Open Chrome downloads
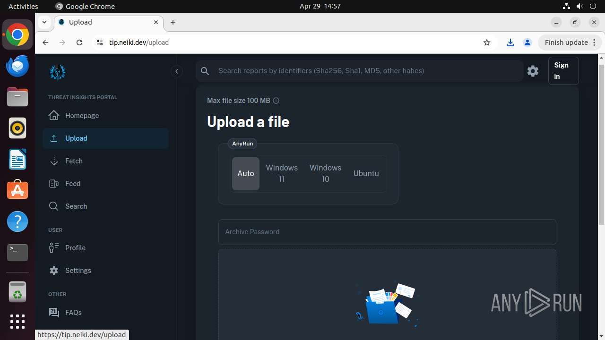This screenshot has width=605, height=340. 510,42
